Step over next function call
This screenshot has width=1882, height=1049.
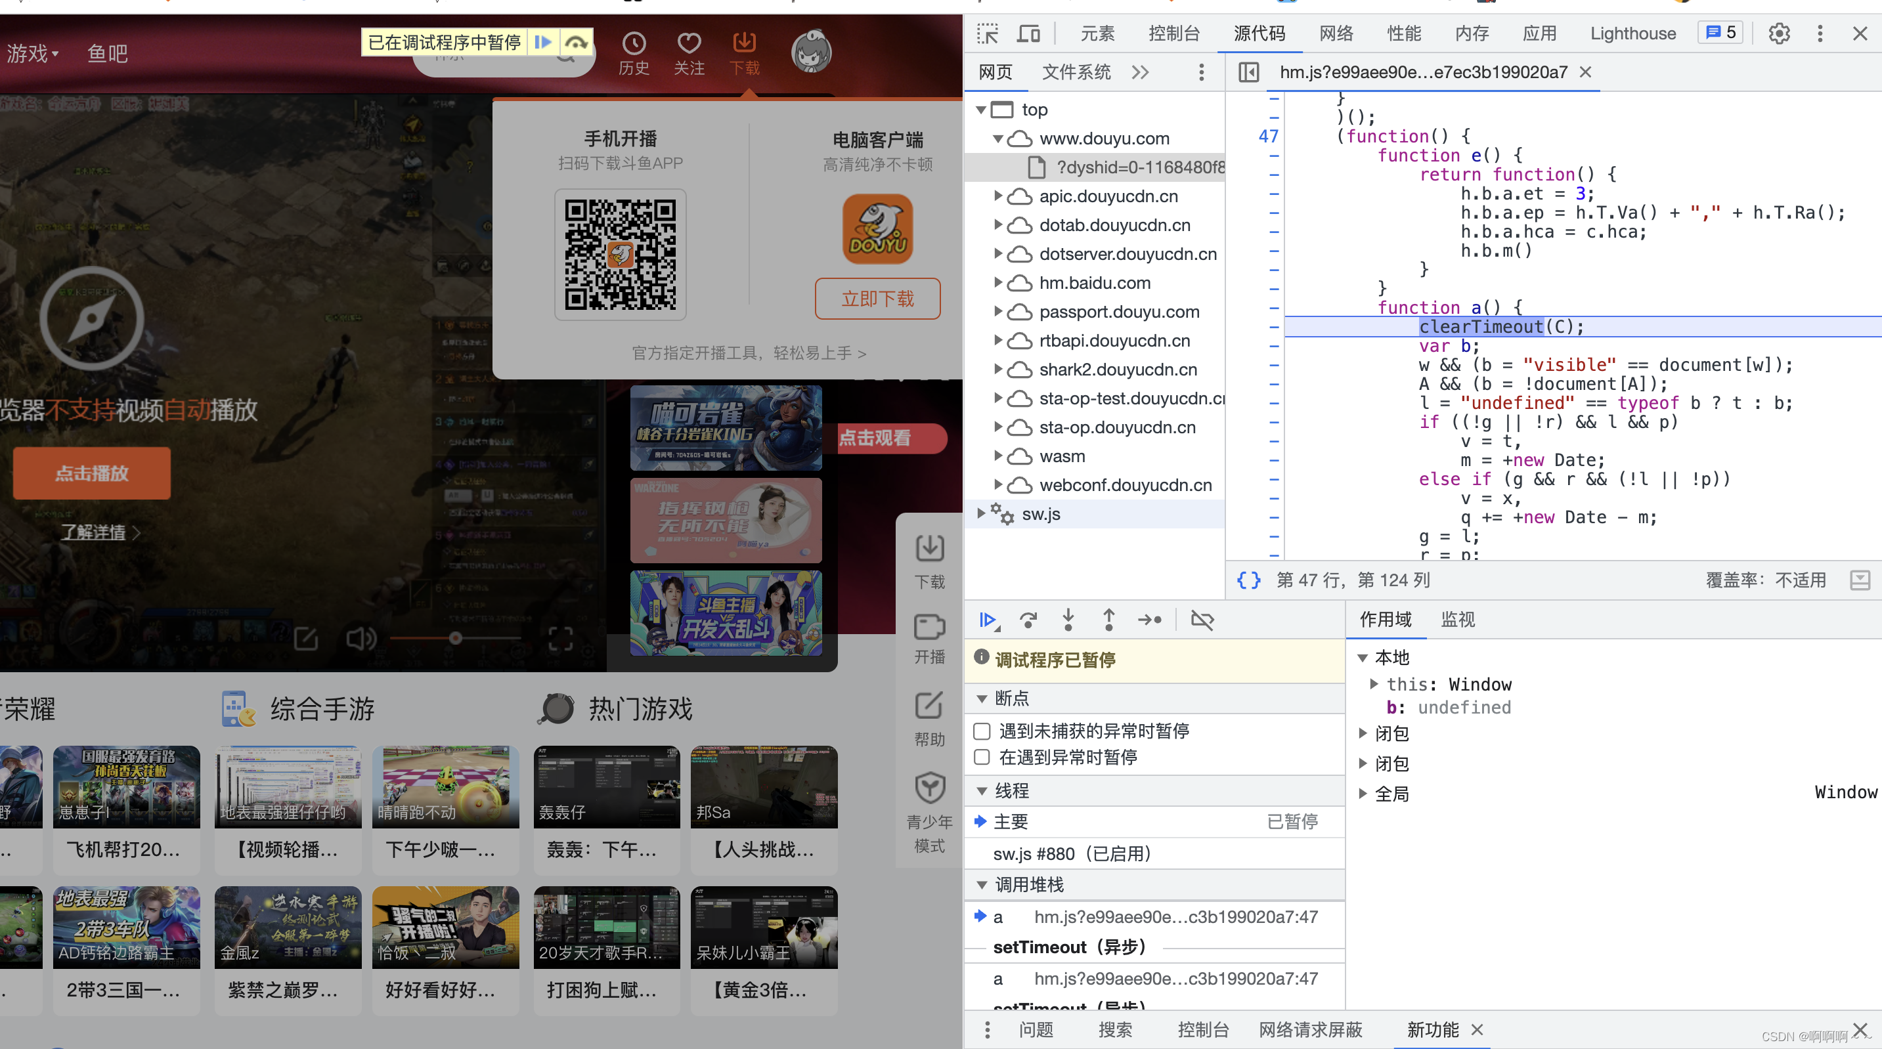pos(1028,620)
